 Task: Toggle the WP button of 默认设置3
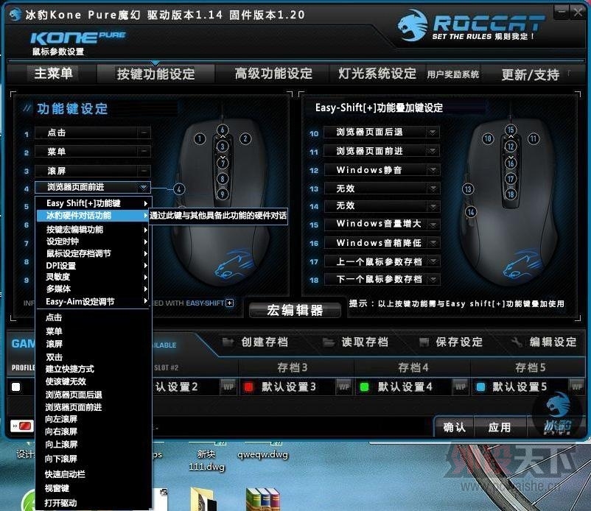[x=343, y=387]
